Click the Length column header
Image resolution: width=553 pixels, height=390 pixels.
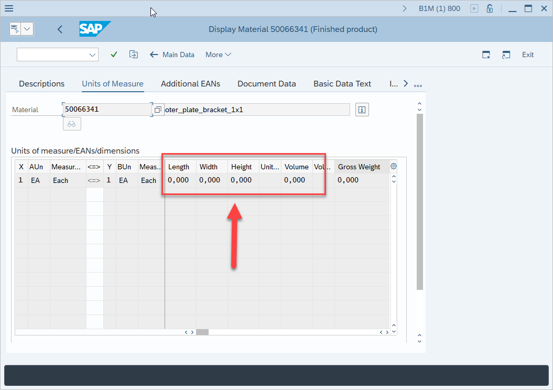point(180,167)
